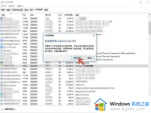Click the 23,828 K memory value
Viewport: 151px width, 113px height.
[x=70, y=82]
